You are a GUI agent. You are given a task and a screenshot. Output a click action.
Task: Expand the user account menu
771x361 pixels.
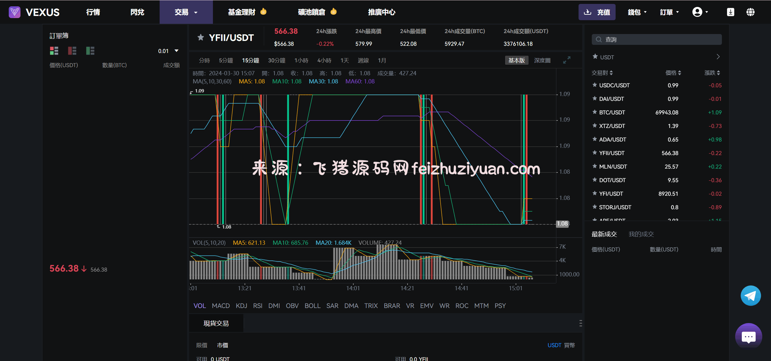(700, 12)
